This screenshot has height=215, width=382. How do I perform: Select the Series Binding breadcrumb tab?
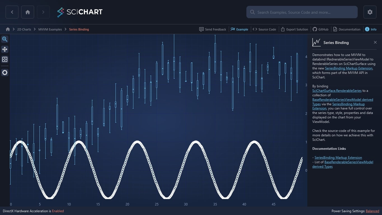click(79, 29)
